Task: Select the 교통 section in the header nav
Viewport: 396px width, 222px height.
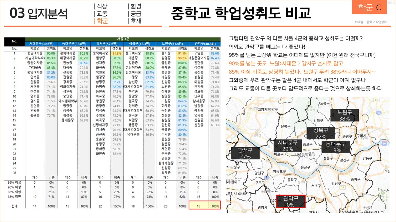Action: [x=102, y=14]
